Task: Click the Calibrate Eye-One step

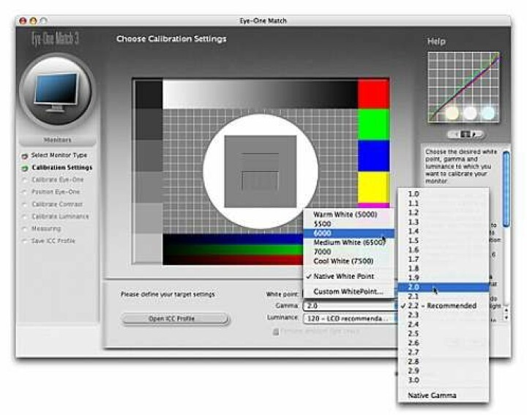Action: click(x=58, y=180)
